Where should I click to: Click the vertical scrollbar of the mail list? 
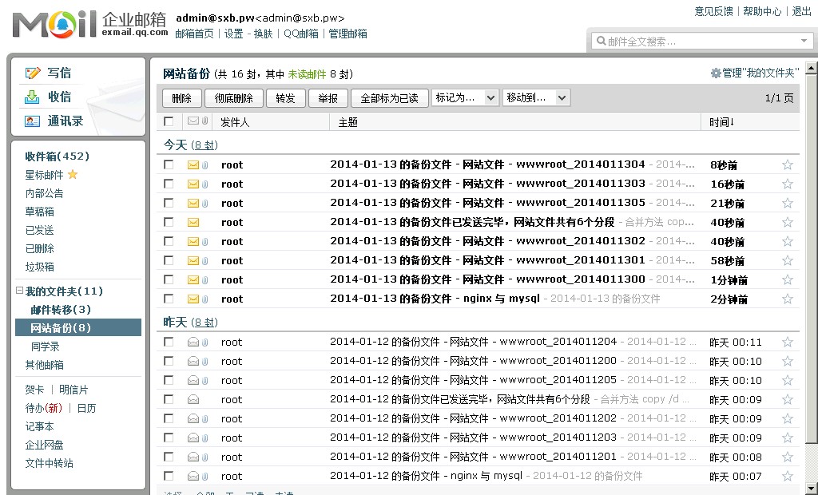tap(812, 263)
